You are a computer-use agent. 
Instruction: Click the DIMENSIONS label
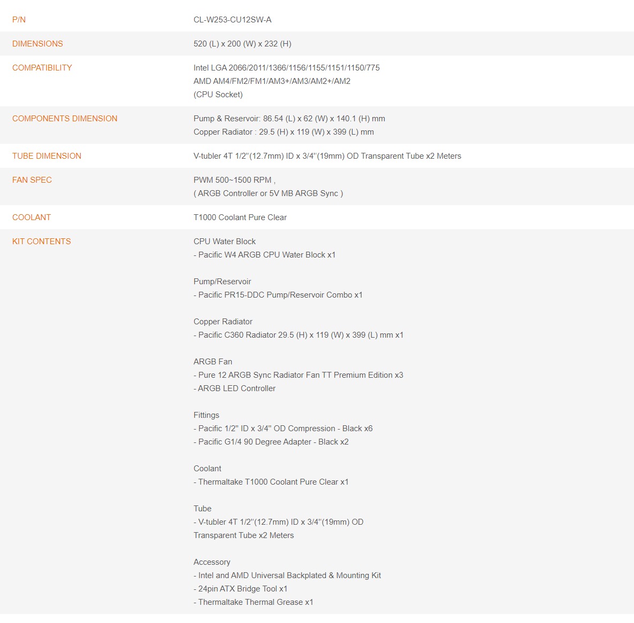(37, 44)
